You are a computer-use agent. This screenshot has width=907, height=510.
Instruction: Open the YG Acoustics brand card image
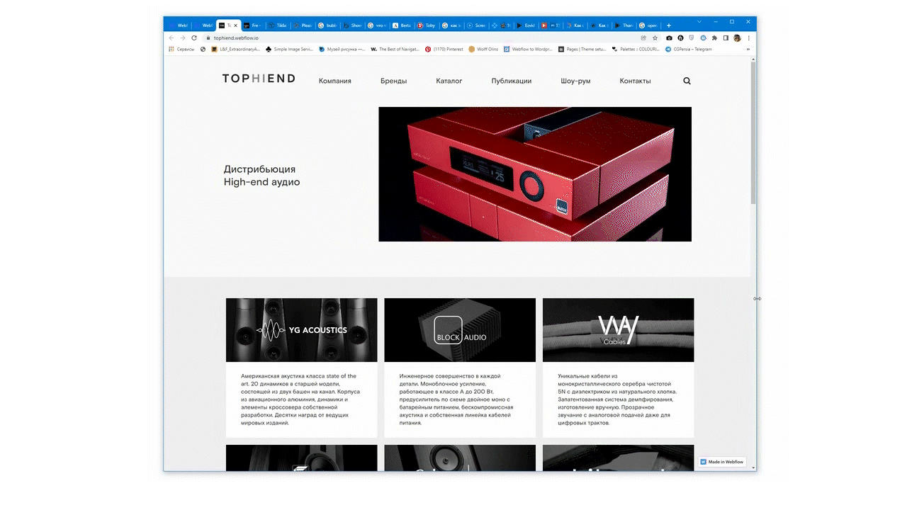pyautogui.click(x=302, y=330)
